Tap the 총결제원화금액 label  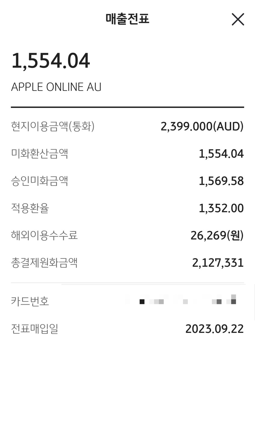[x=44, y=263]
